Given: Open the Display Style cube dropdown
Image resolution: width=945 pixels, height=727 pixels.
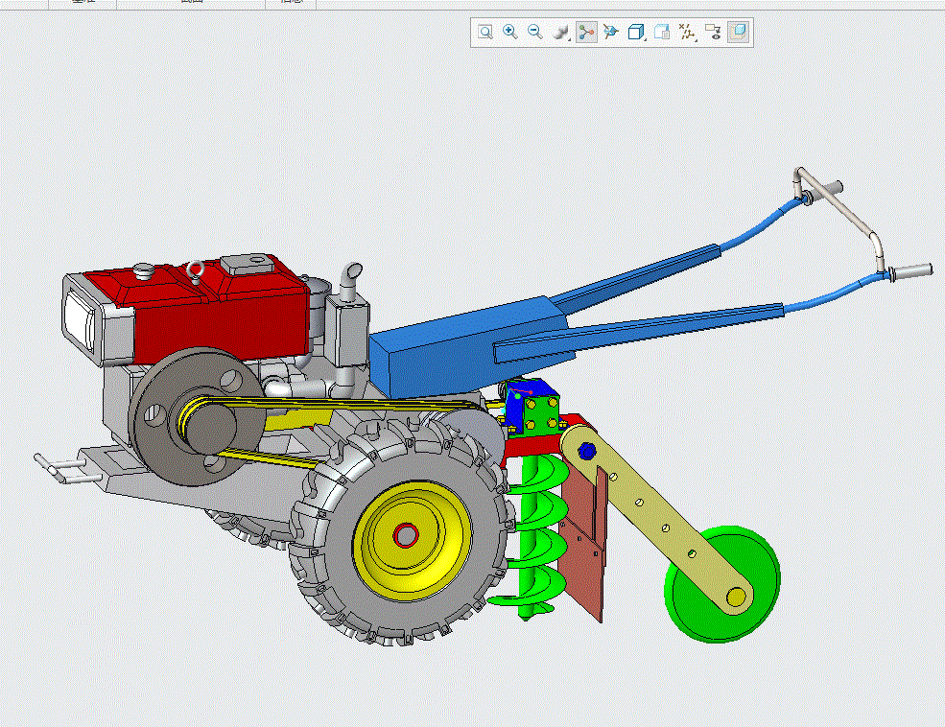Looking at the screenshot, I should pyautogui.click(x=636, y=32).
